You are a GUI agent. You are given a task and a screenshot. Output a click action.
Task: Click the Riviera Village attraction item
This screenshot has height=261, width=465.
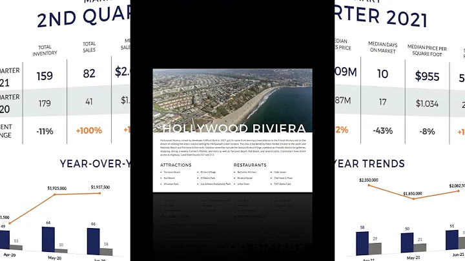[208, 172]
